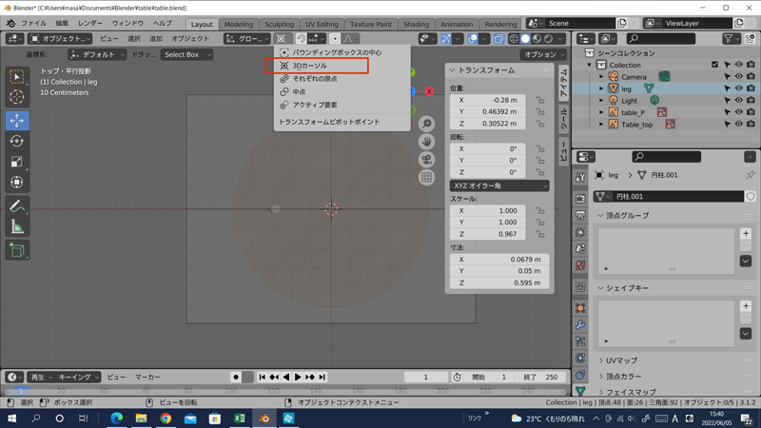Open the options dropdown in viewport header
Viewport: 761px width, 428px height.
click(x=543, y=54)
